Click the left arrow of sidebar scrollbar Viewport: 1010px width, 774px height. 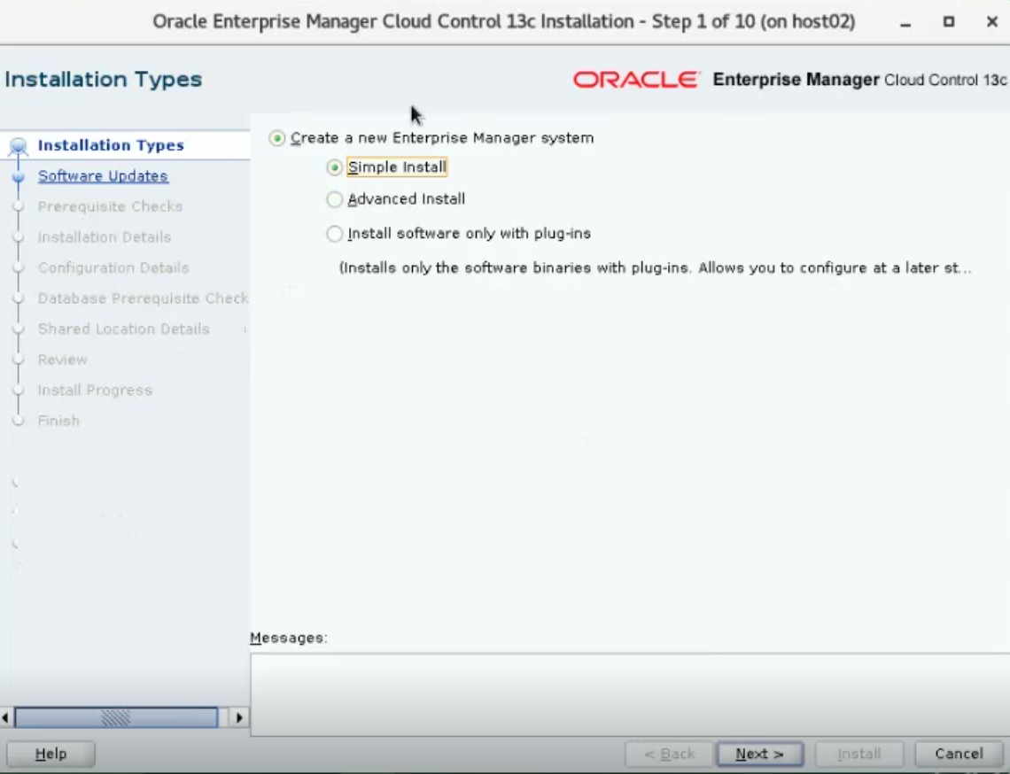[6, 717]
